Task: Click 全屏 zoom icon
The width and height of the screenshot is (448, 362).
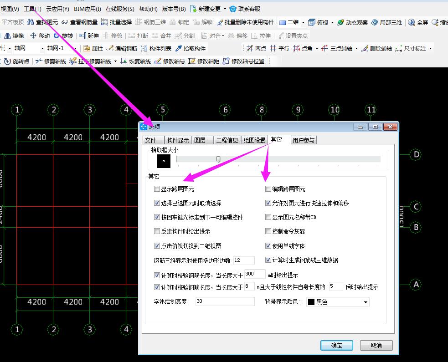Action: coord(411,22)
